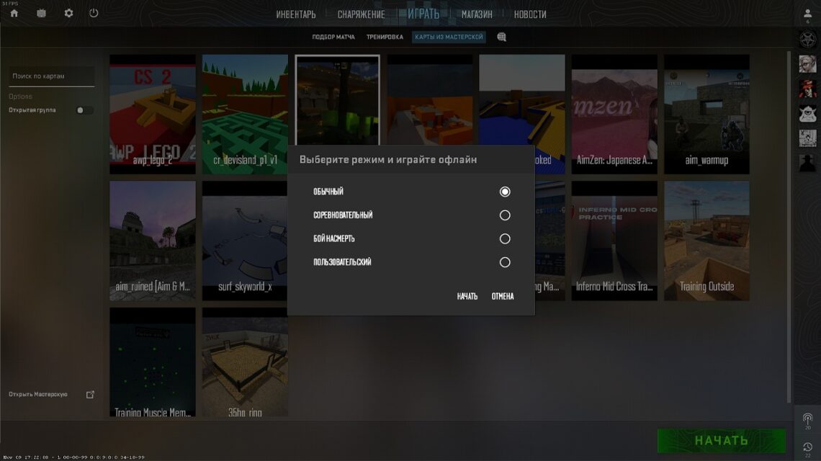This screenshot has width=821, height=461.
Task: Switch to the Подбор матча tab
Action: point(333,37)
